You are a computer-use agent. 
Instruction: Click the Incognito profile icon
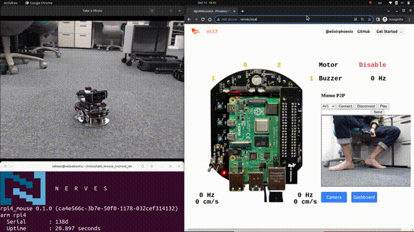(385, 19)
